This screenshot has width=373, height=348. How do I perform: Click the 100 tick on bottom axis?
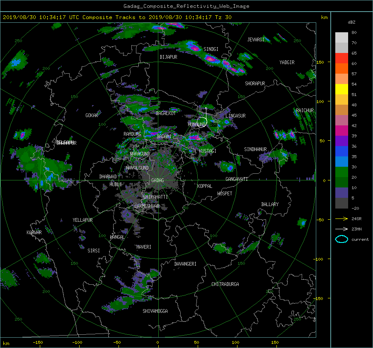tap(235, 342)
